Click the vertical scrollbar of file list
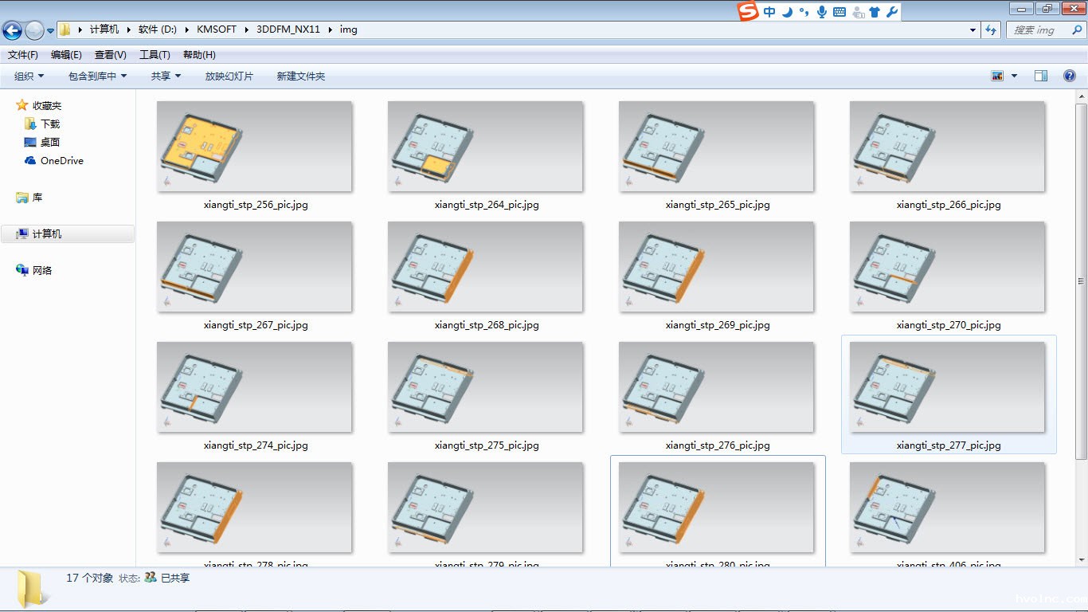This screenshot has width=1088, height=612. pyautogui.click(x=1081, y=279)
